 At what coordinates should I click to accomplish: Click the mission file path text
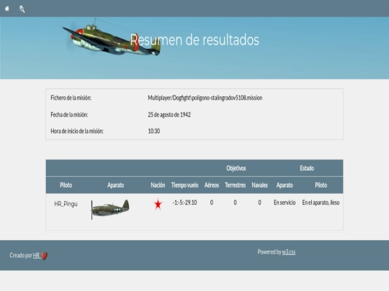tap(205, 98)
